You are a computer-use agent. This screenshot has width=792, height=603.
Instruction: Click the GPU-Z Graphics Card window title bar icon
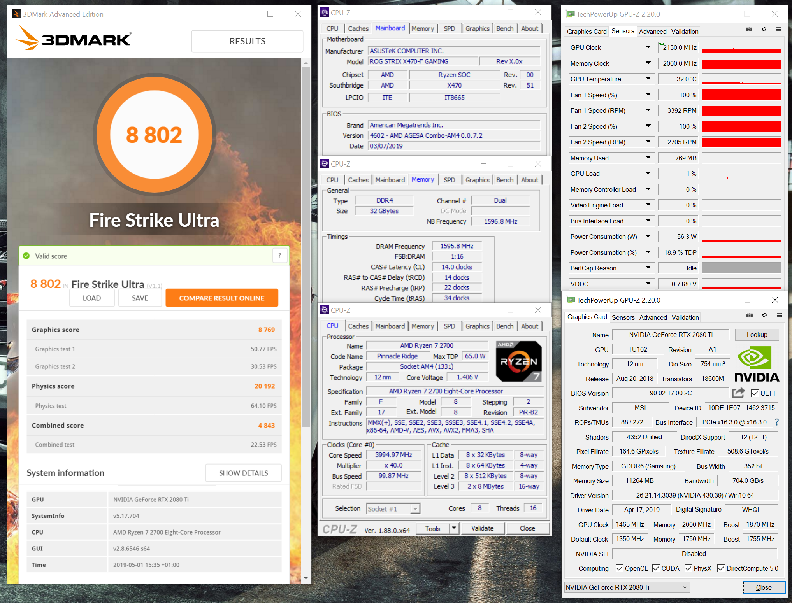tap(571, 300)
